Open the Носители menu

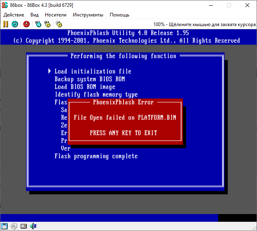click(x=56, y=15)
